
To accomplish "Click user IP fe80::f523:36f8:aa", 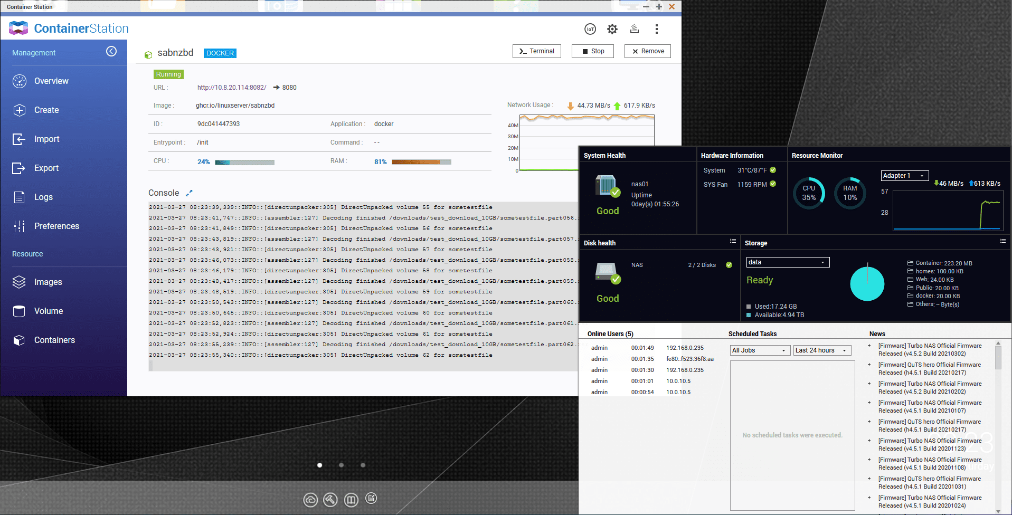I will [x=690, y=359].
